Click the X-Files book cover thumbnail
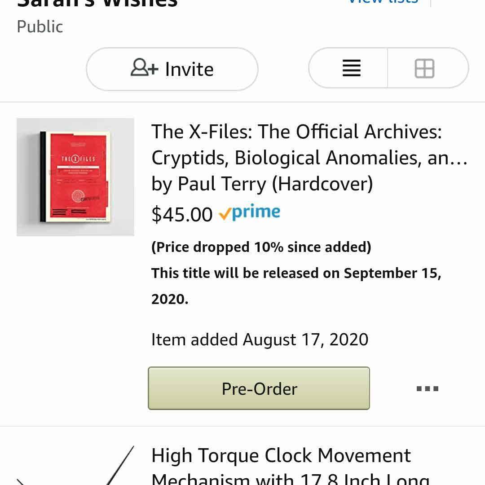 75,177
